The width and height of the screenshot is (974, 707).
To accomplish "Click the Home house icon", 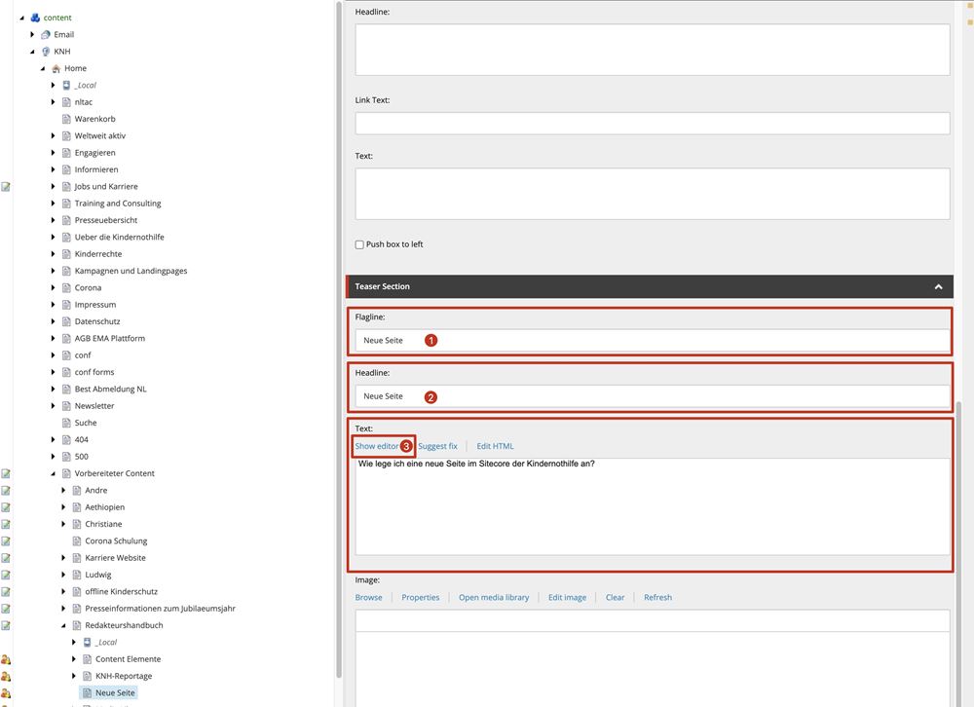I will tap(56, 68).
